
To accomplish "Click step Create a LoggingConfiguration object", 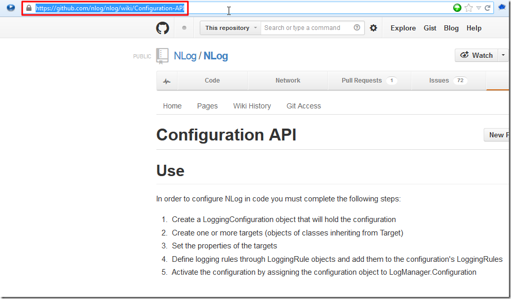I will [284, 219].
